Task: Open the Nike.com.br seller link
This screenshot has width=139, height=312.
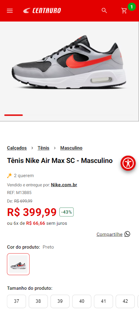Action: 64,185
